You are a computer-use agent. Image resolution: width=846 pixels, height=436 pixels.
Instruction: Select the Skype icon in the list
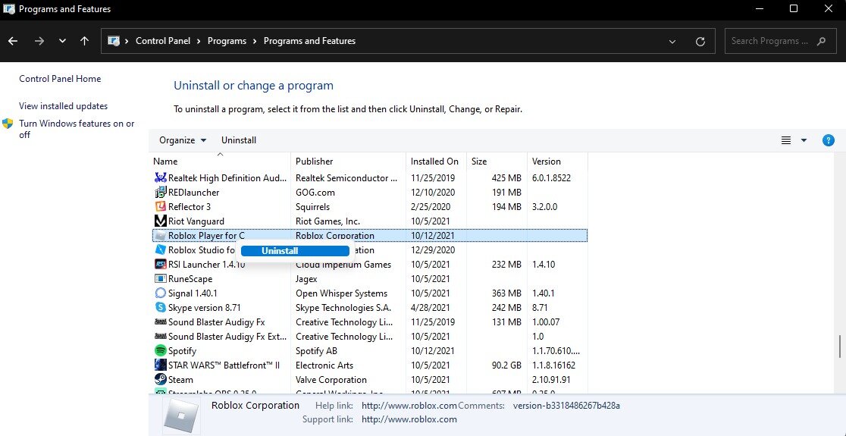click(160, 308)
